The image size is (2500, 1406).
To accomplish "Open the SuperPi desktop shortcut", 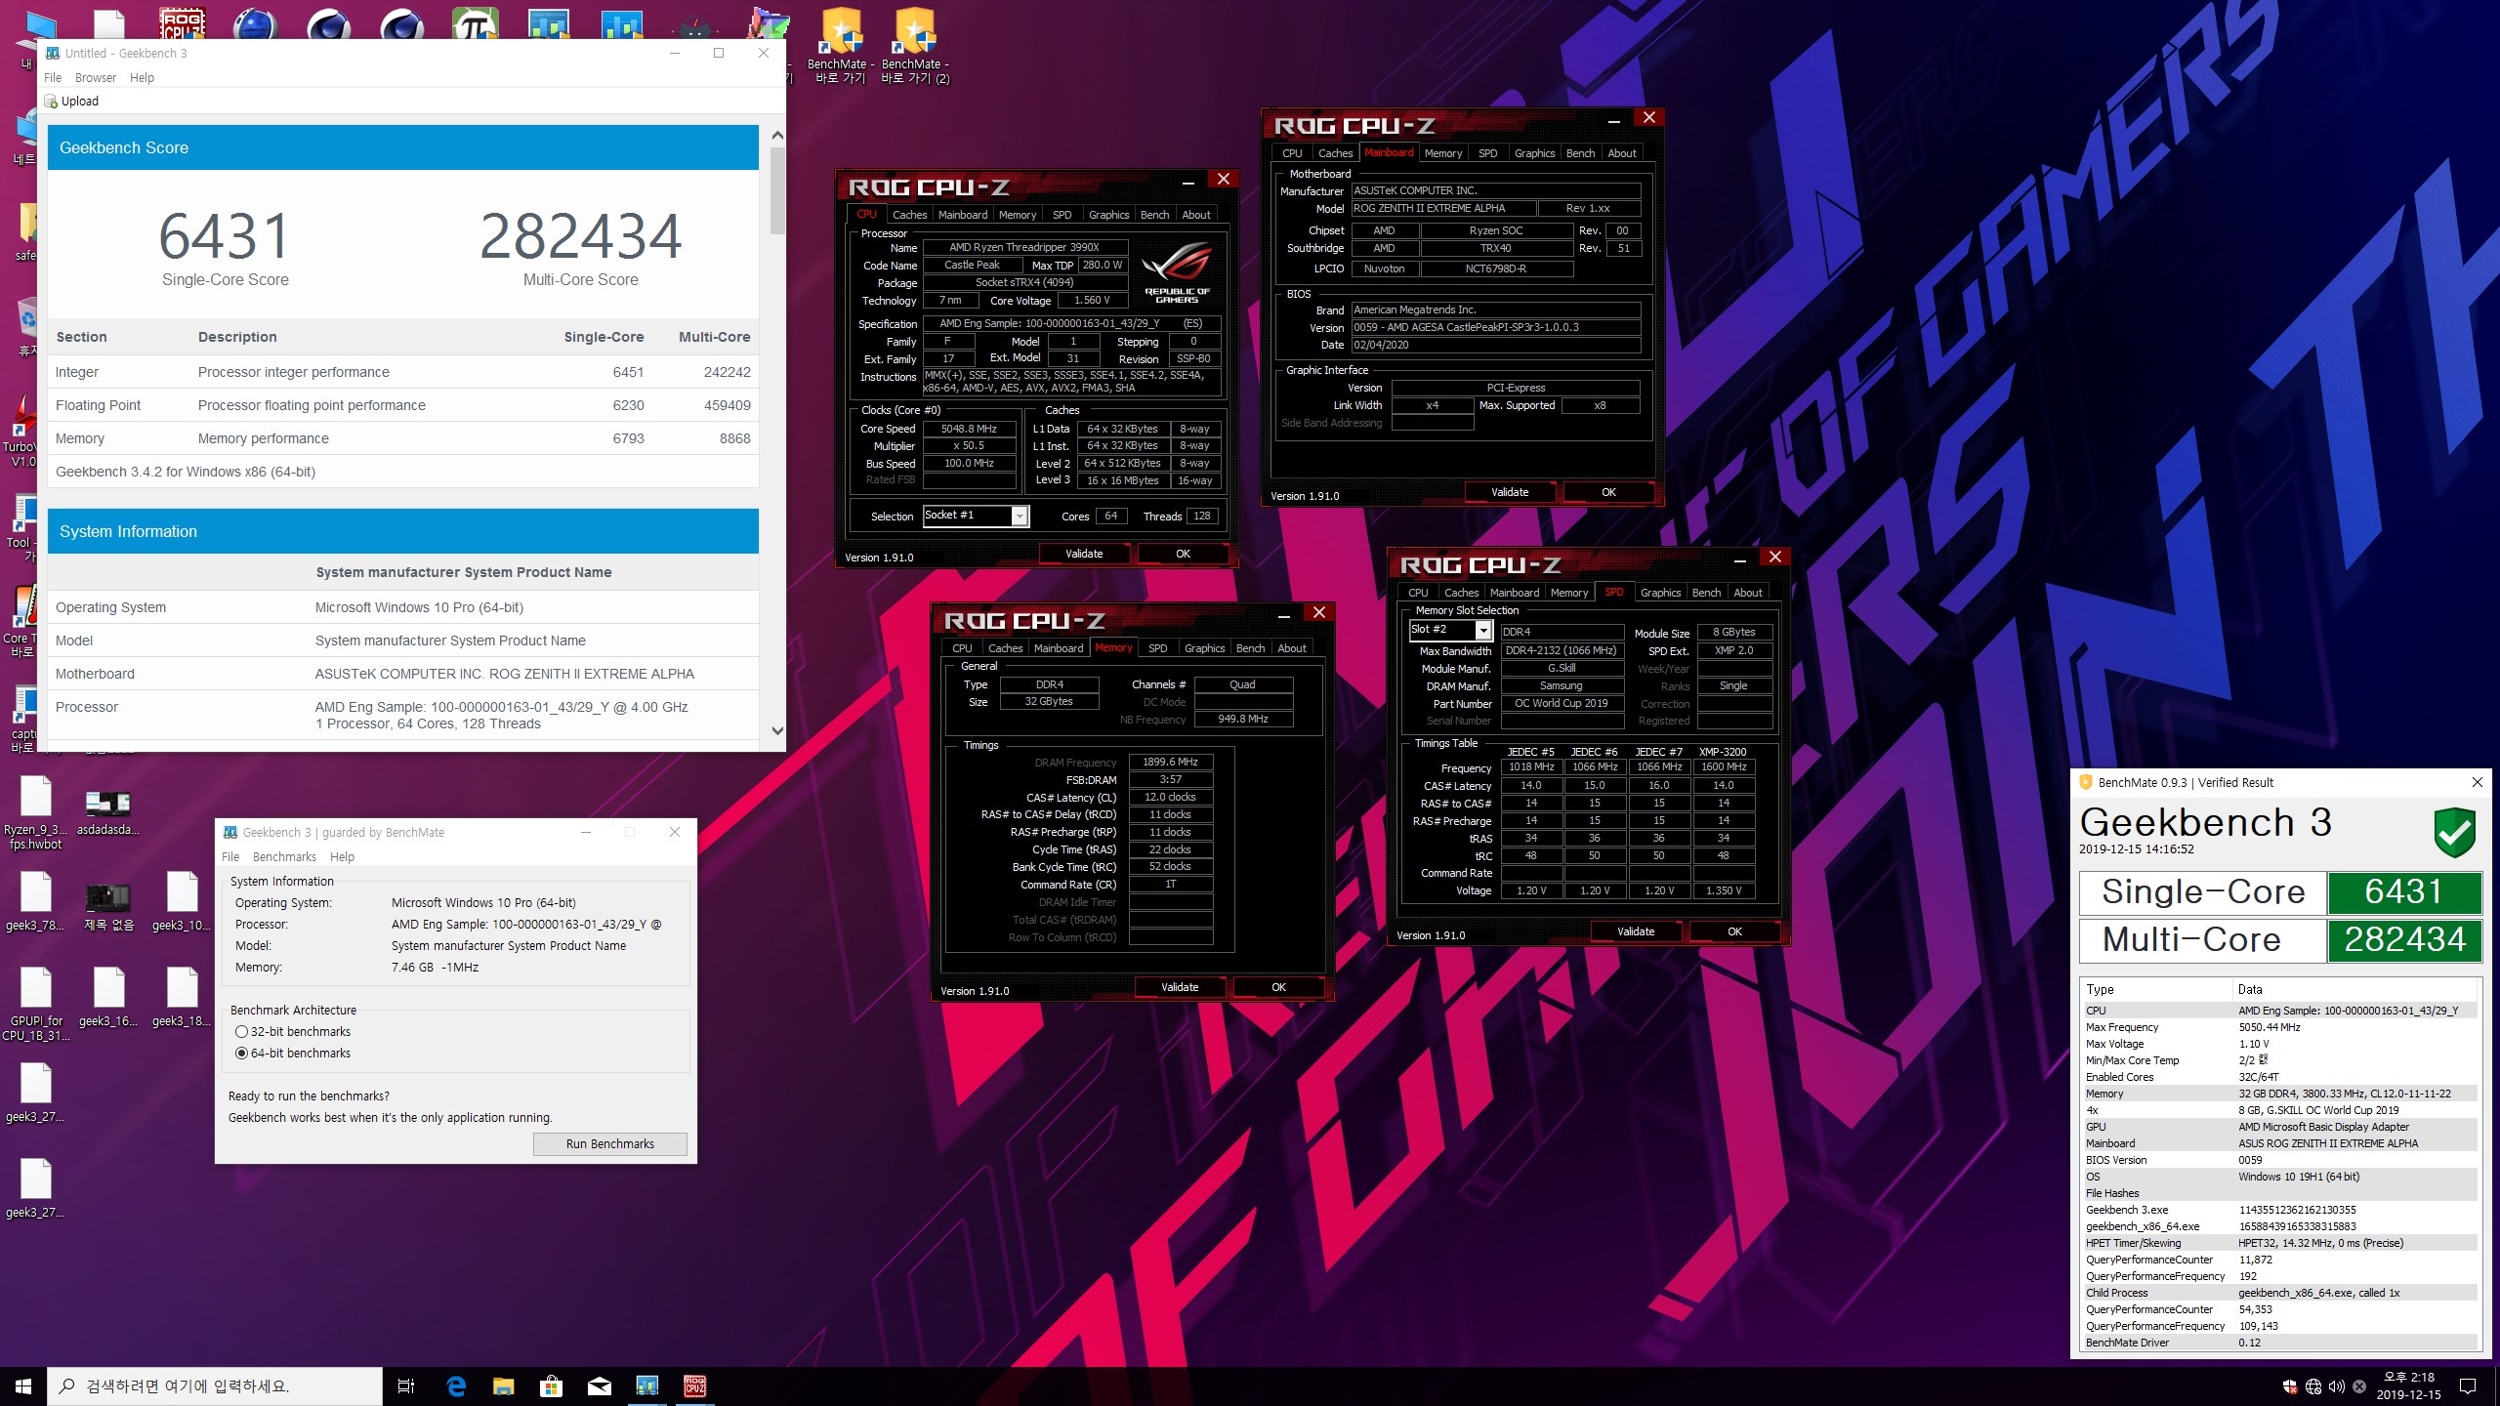I will [x=476, y=24].
